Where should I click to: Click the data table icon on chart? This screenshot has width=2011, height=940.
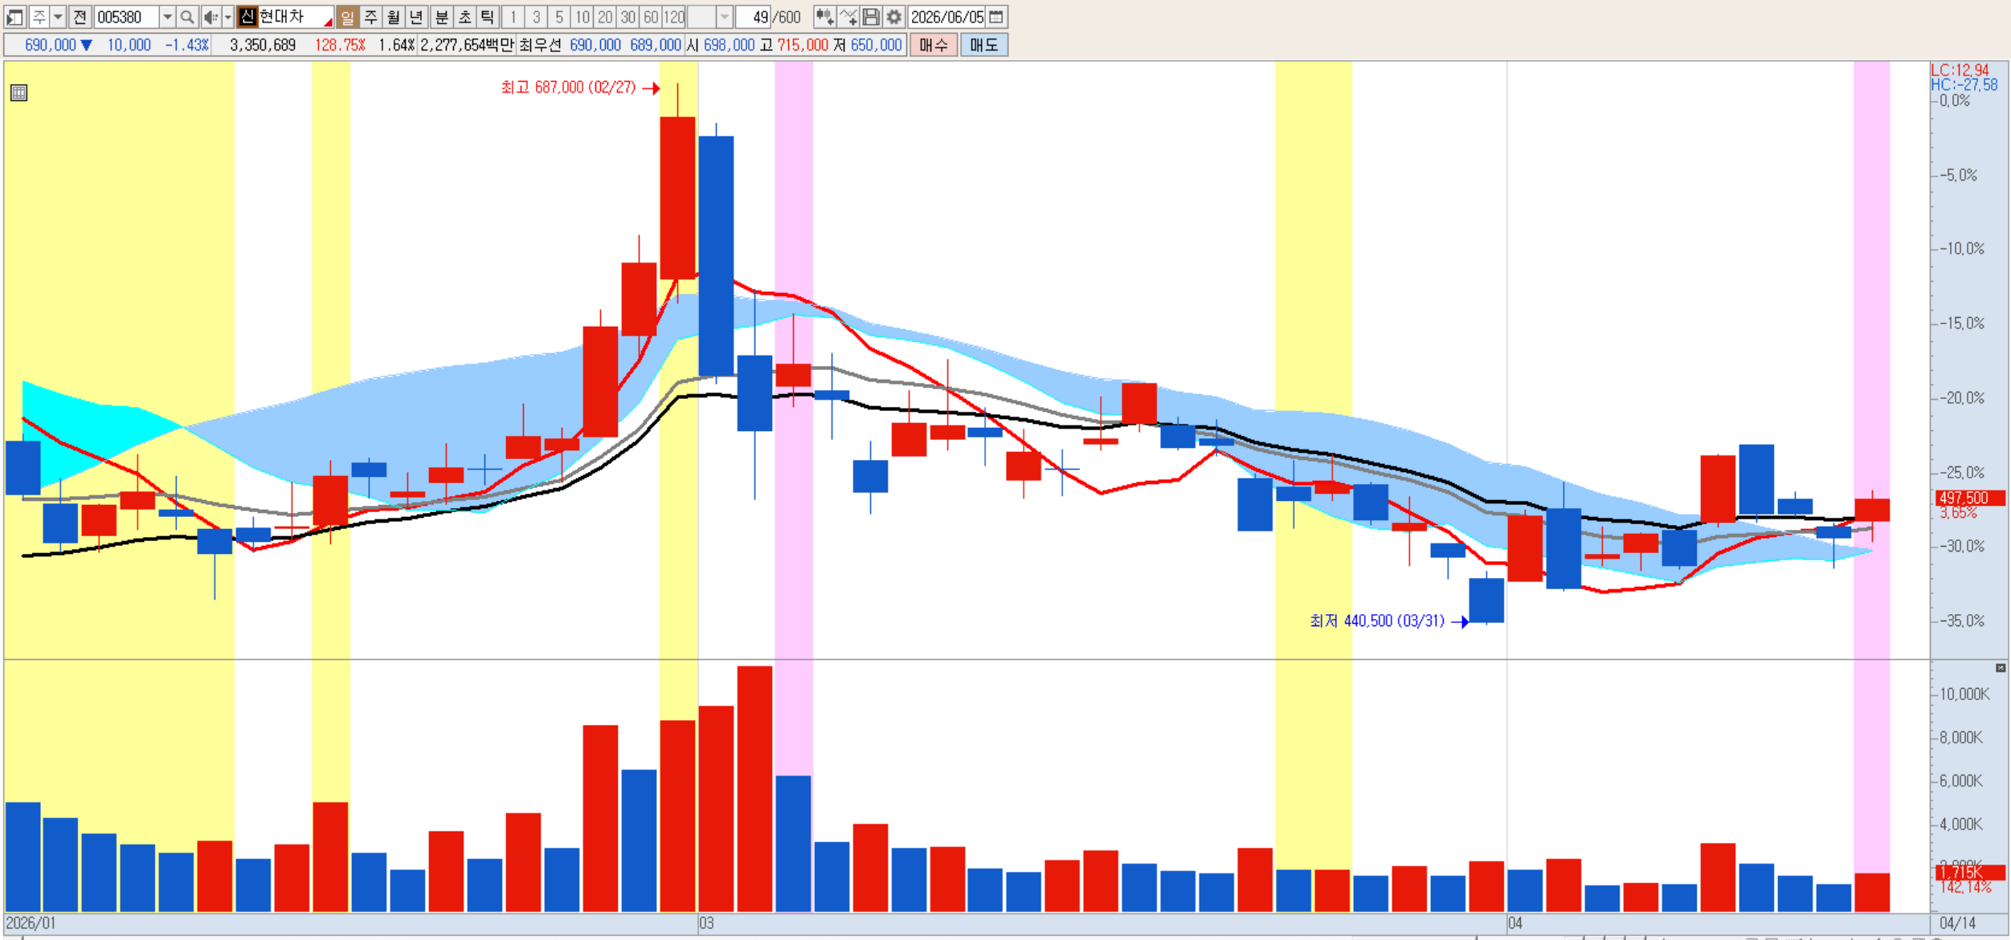point(19,93)
